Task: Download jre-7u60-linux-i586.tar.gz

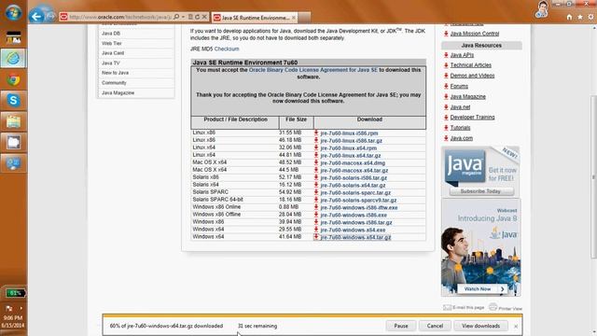Action: pyautogui.click(x=351, y=141)
